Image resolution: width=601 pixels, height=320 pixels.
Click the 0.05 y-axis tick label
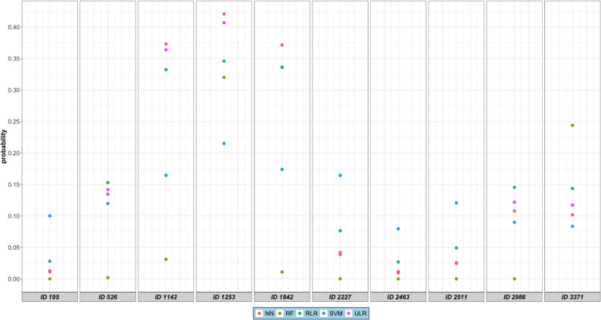[14, 247]
